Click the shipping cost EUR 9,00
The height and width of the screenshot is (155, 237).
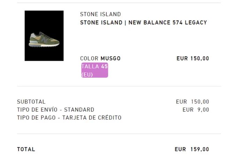tap(196, 110)
